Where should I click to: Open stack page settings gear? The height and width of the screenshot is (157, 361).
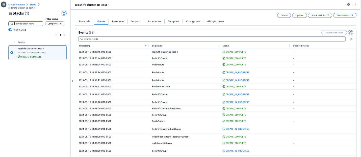[348, 5]
